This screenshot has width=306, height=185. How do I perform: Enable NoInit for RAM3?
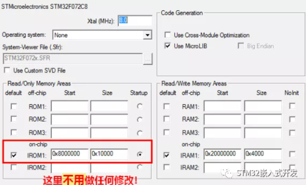(x=292, y=133)
